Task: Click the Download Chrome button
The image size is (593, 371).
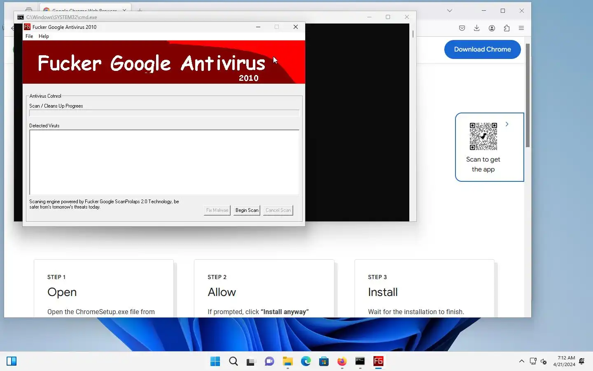Action: [482, 49]
